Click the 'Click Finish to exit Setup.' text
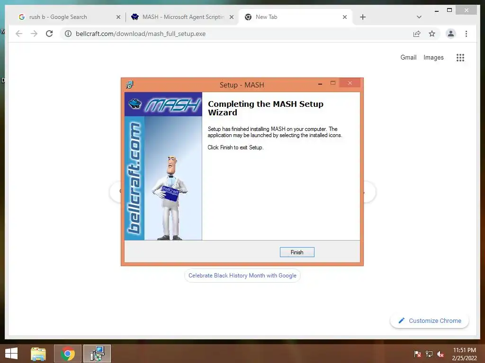Screen dimensions: 485x363 point(235,147)
